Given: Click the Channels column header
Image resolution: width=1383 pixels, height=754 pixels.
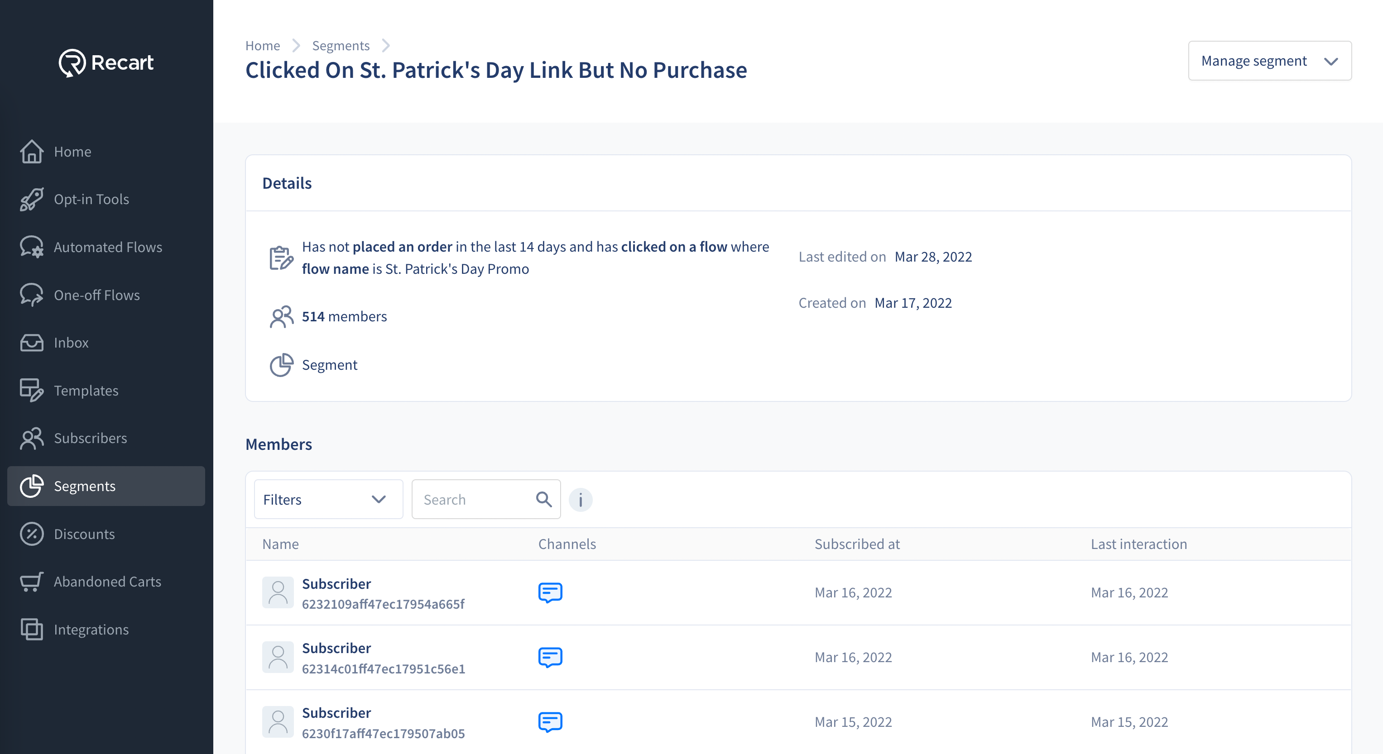Looking at the screenshot, I should click(x=567, y=544).
